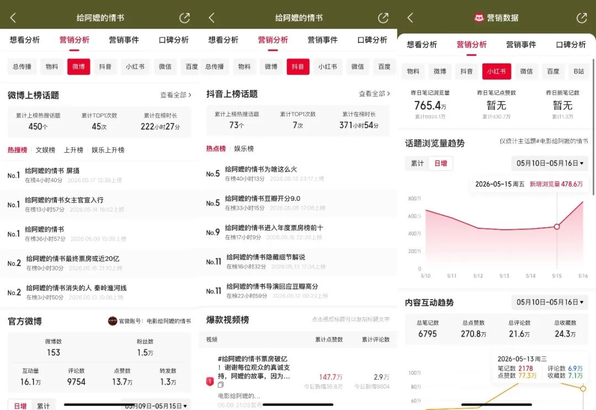Tap the share icon on the left Weibo screen
Viewport: 596px width, 410px height.
(x=184, y=18)
